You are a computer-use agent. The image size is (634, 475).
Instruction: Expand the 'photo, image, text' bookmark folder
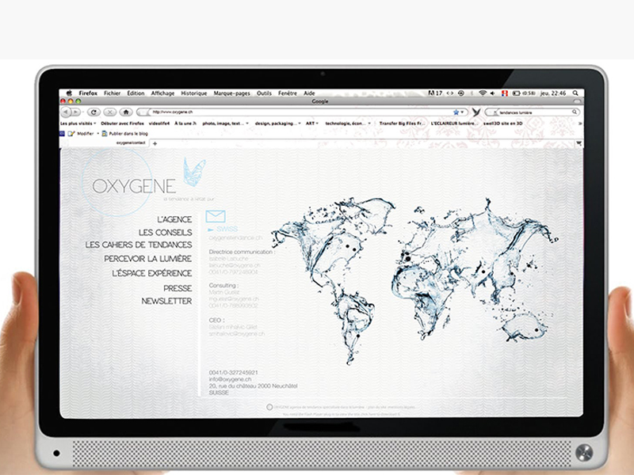[225, 123]
